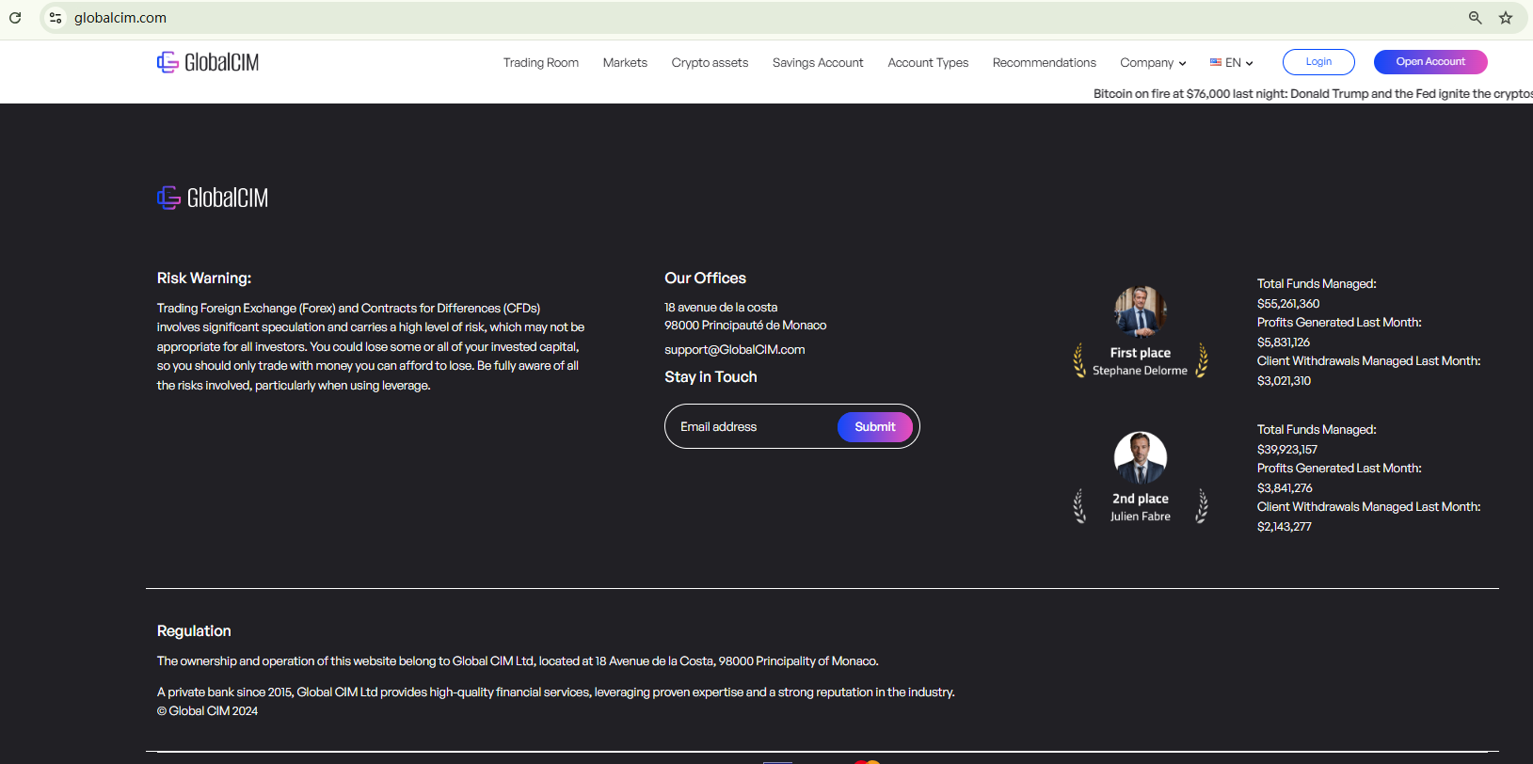
Task: Click the GlobalCIM logo in the header
Action: 208,62
